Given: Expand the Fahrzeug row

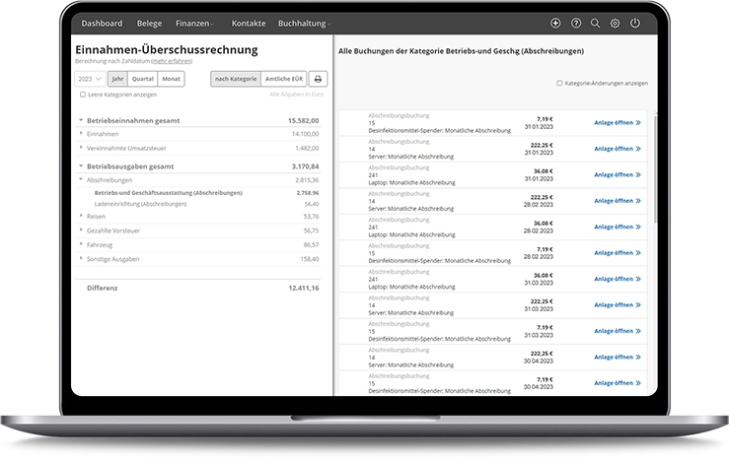Looking at the screenshot, I should pos(81,244).
